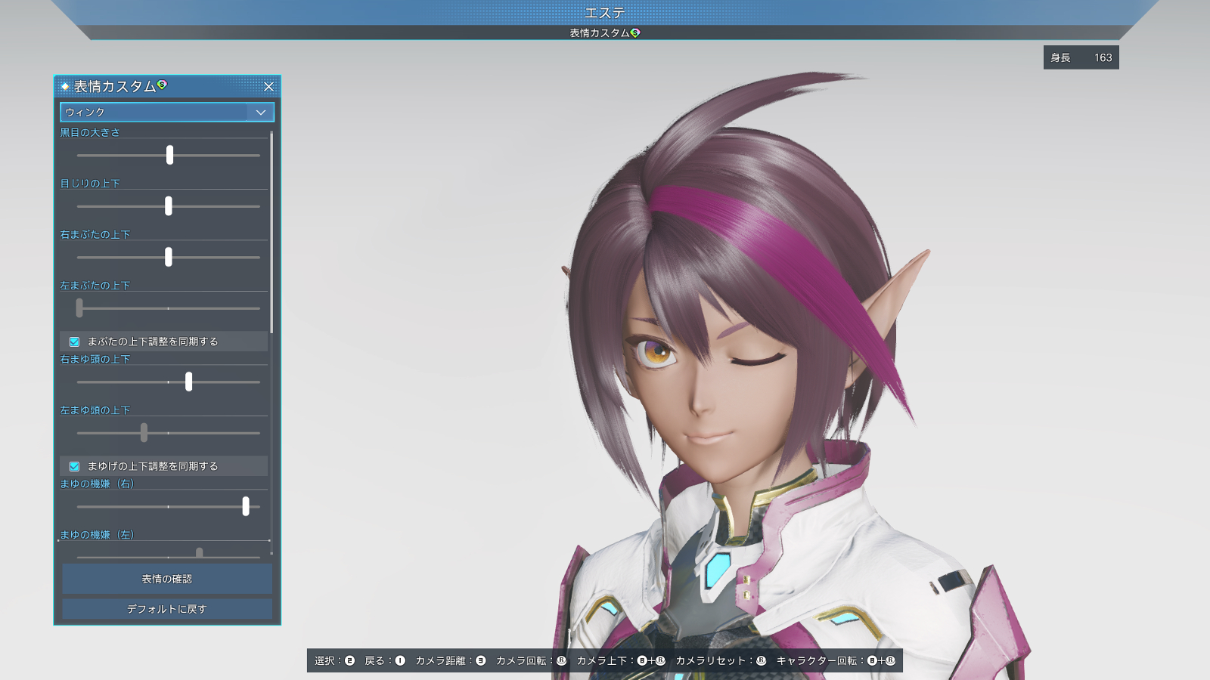The height and width of the screenshot is (680, 1210).
Task: Adjust the 左まゆ頭の上下 slider handle
Action: click(x=144, y=432)
